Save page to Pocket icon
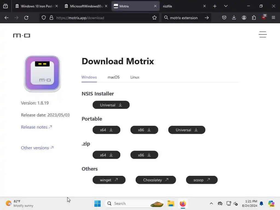280x210 pixels. pyautogui.click(x=224, y=17)
